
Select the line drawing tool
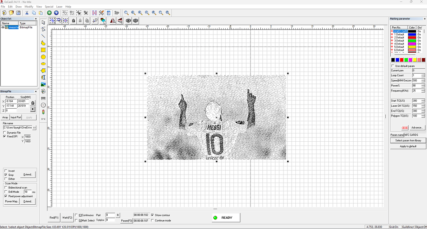pos(43,36)
